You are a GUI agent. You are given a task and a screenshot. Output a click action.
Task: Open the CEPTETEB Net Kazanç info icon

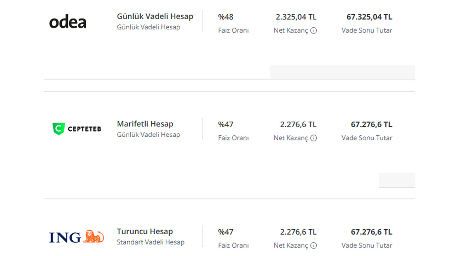click(x=313, y=138)
